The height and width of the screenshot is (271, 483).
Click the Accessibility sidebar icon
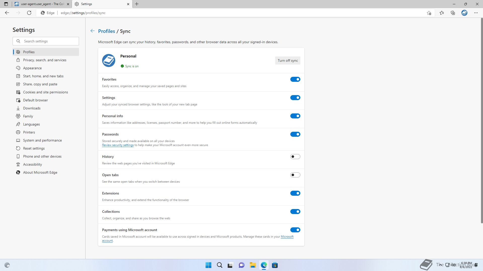point(18,164)
